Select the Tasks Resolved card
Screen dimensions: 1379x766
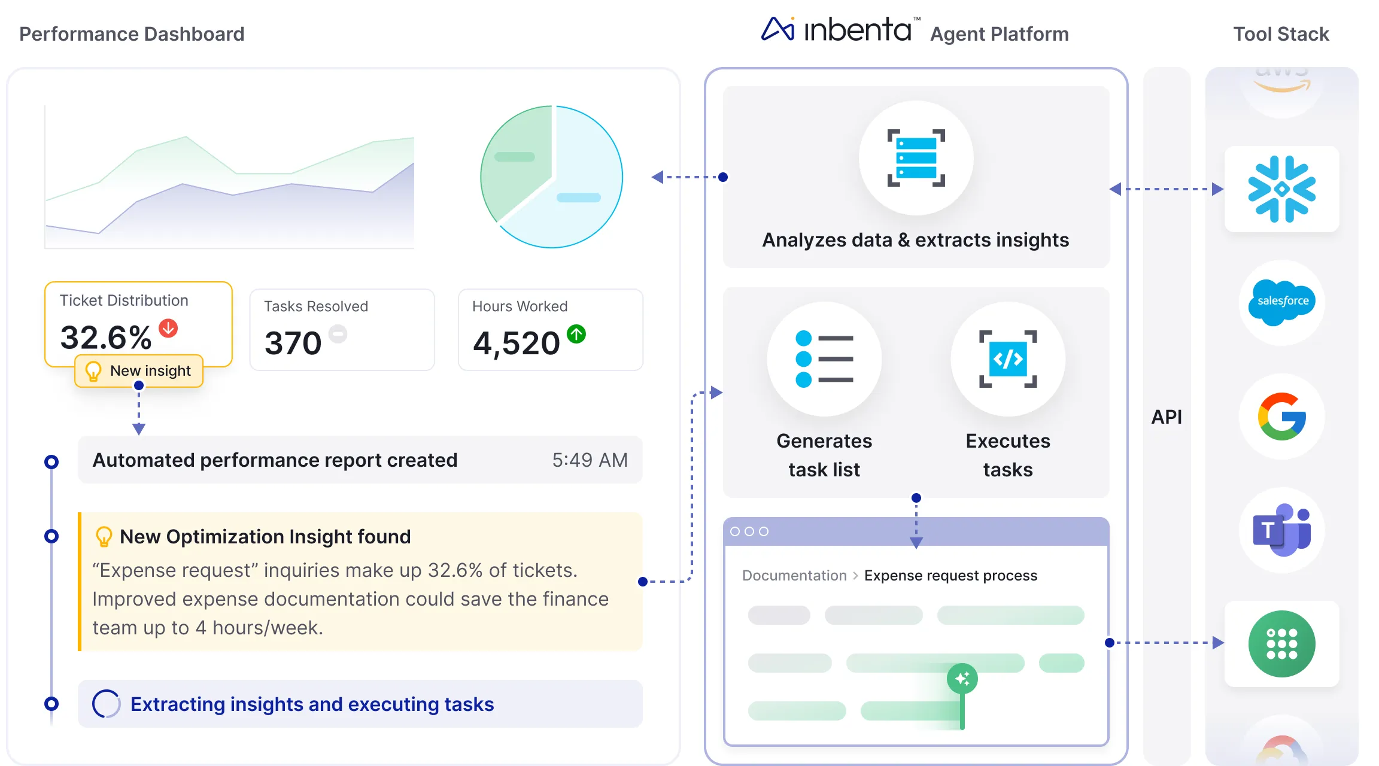coord(342,329)
